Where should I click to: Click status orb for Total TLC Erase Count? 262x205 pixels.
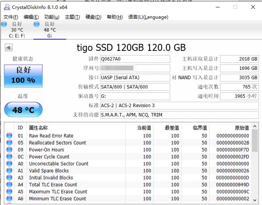(x=9, y=184)
